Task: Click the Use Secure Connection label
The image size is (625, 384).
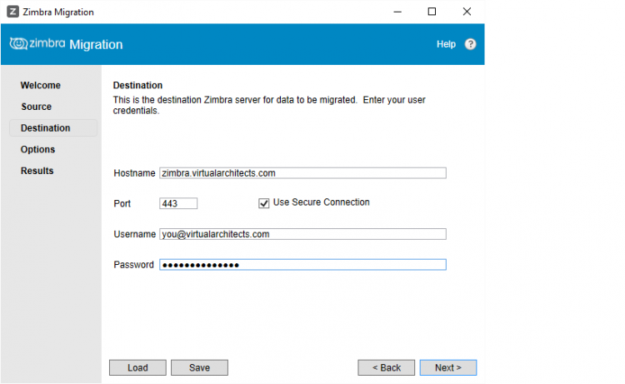Action: pos(322,202)
